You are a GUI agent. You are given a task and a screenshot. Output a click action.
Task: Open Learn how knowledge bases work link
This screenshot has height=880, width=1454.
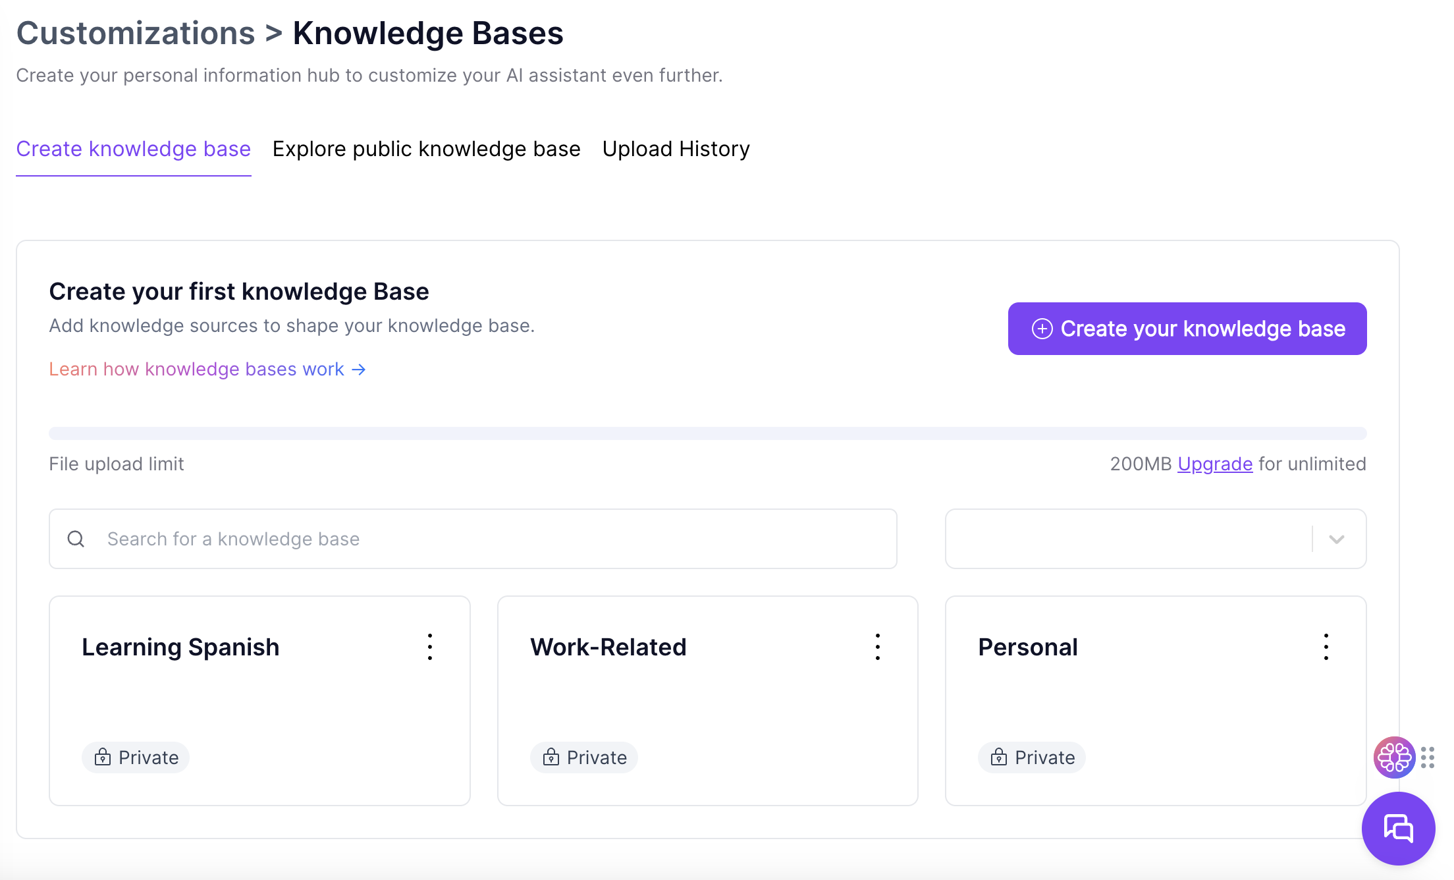coord(207,369)
